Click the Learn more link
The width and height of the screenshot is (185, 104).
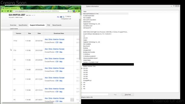click(x=14, y=29)
